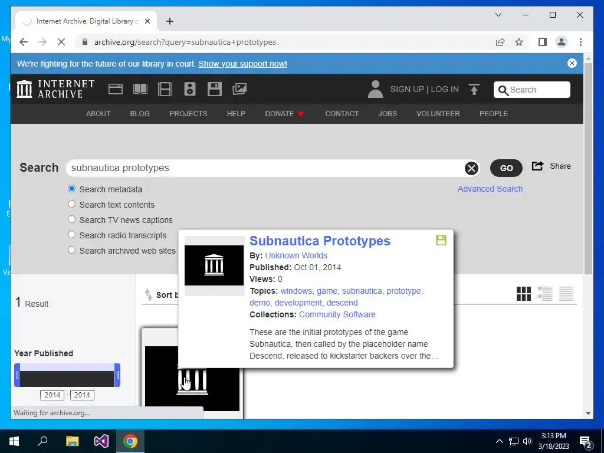
Task: Open the ABOUT menu item
Action: [x=99, y=114]
